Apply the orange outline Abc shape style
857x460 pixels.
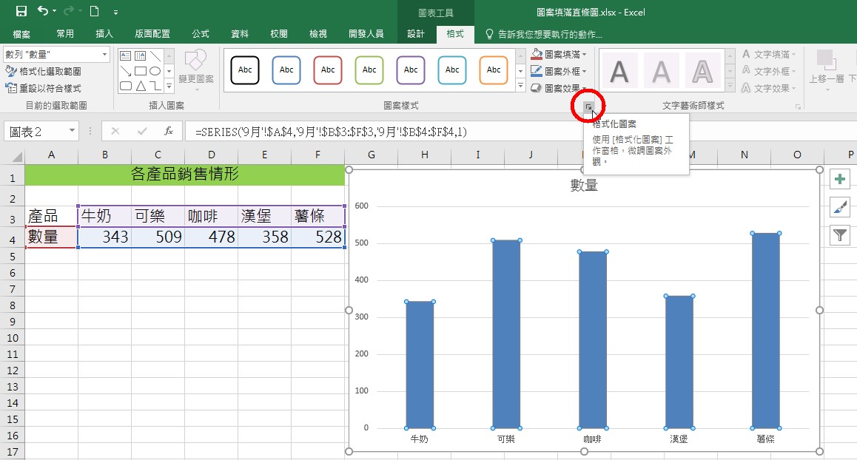[494, 70]
